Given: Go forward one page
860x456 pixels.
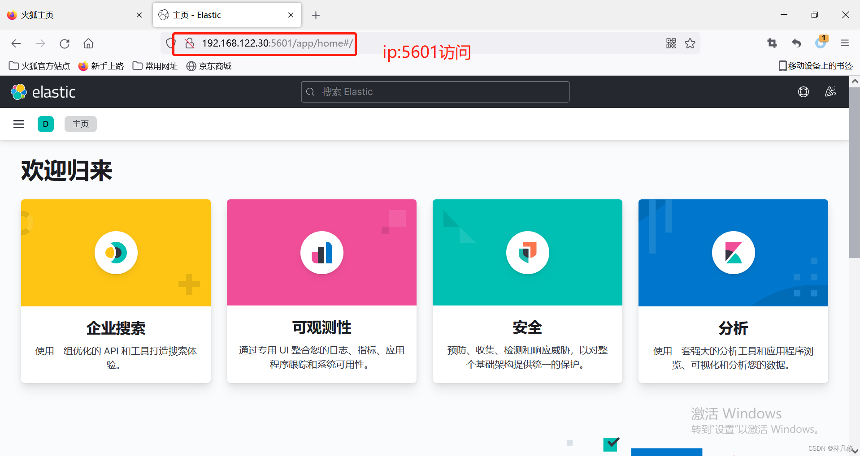Looking at the screenshot, I should [40, 43].
